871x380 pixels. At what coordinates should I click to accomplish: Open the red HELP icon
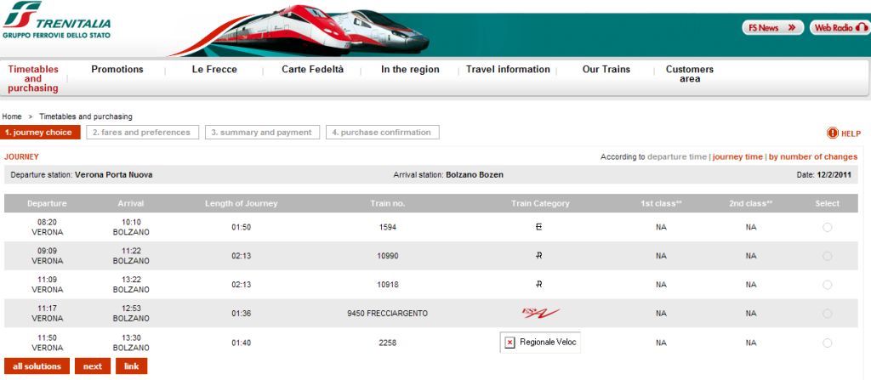(832, 133)
